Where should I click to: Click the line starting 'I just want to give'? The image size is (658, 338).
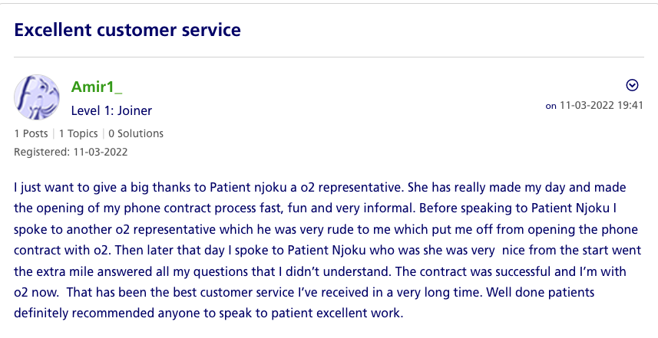(x=320, y=185)
